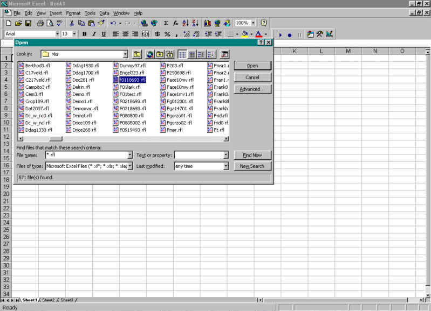Apply Currency Style dollar icon
This screenshot has width=431, height=311.
158,34
